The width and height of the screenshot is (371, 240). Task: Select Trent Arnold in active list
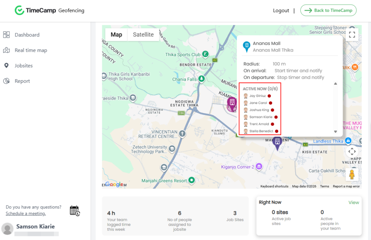pos(259,124)
